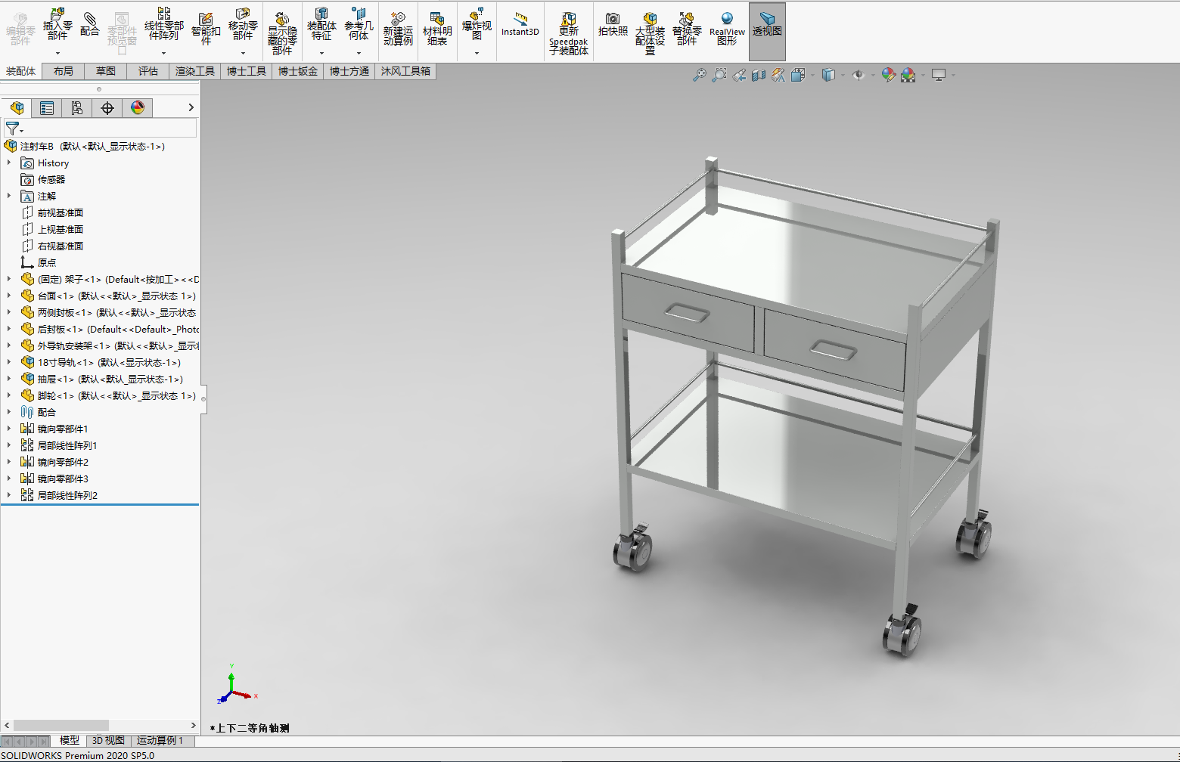
Task: Select the 前视基准面 front plane
Action: pos(53,212)
